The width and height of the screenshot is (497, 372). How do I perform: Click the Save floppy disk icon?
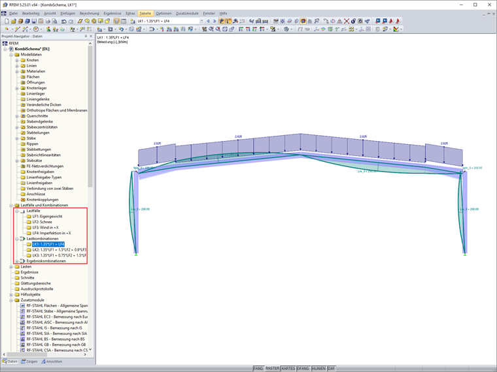pos(34,21)
